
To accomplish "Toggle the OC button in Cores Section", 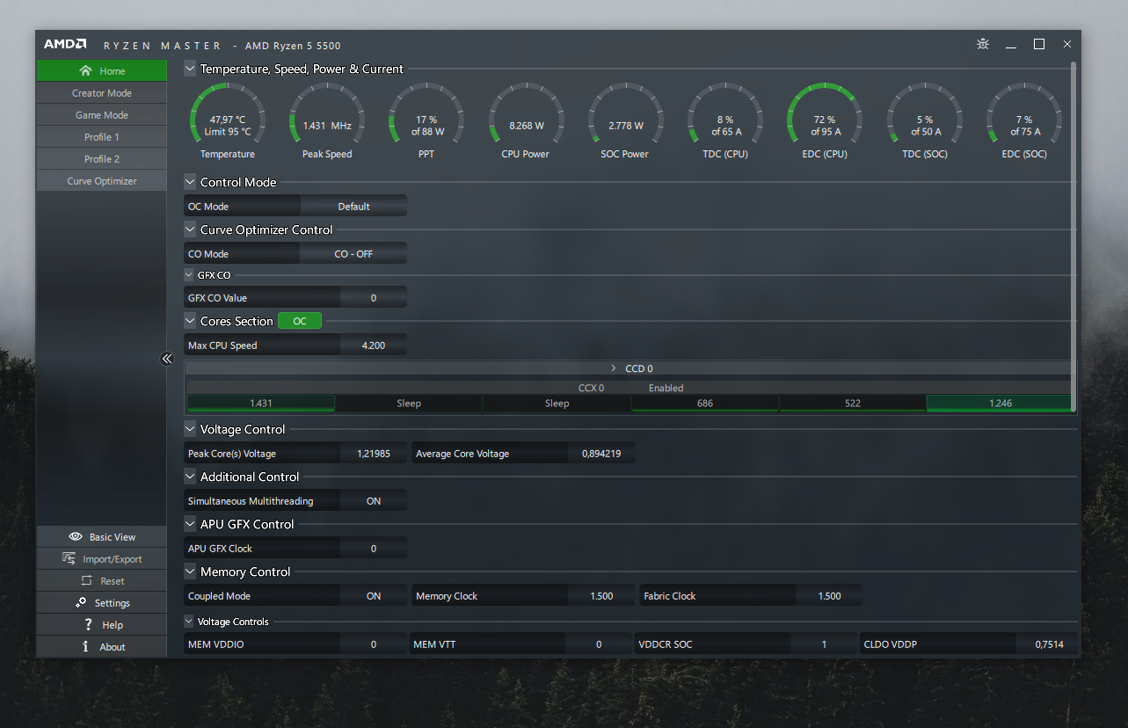I will tap(300, 321).
